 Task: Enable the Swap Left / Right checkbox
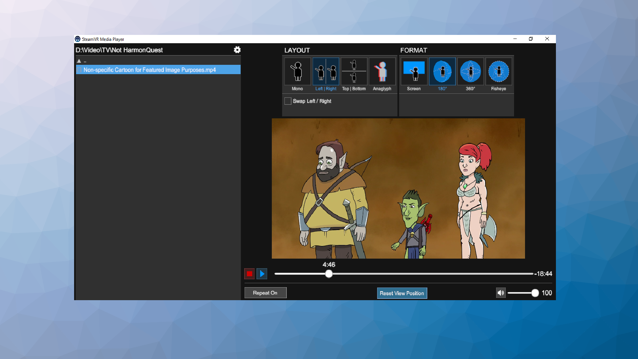(x=287, y=101)
